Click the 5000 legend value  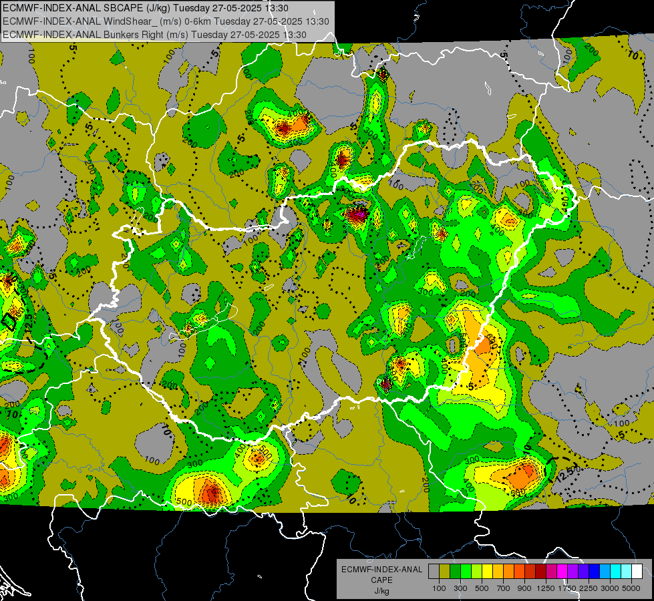631,588
